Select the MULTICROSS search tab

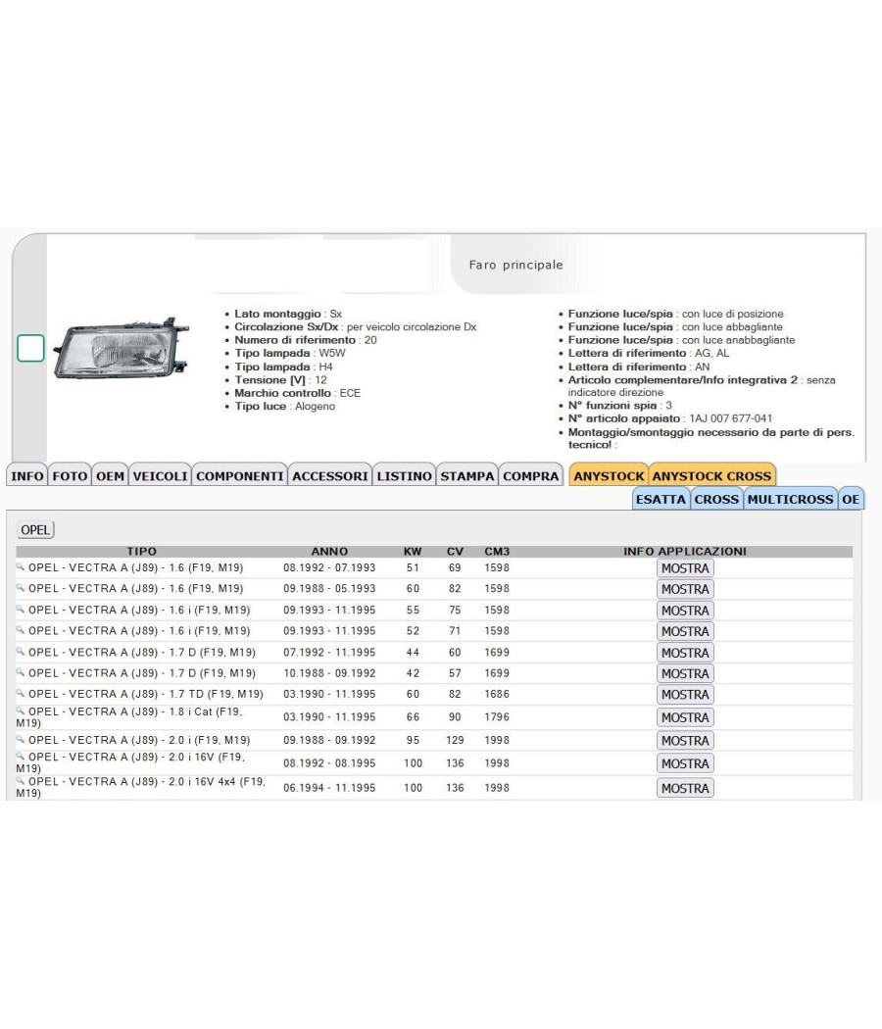(x=790, y=500)
